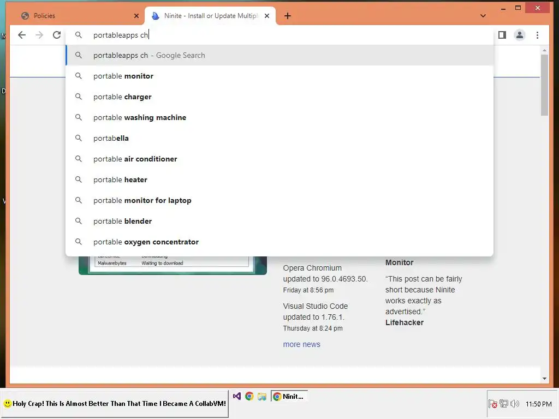Go back to the previous page
The width and height of the screenshot is (559, 419).
point(22,35)
